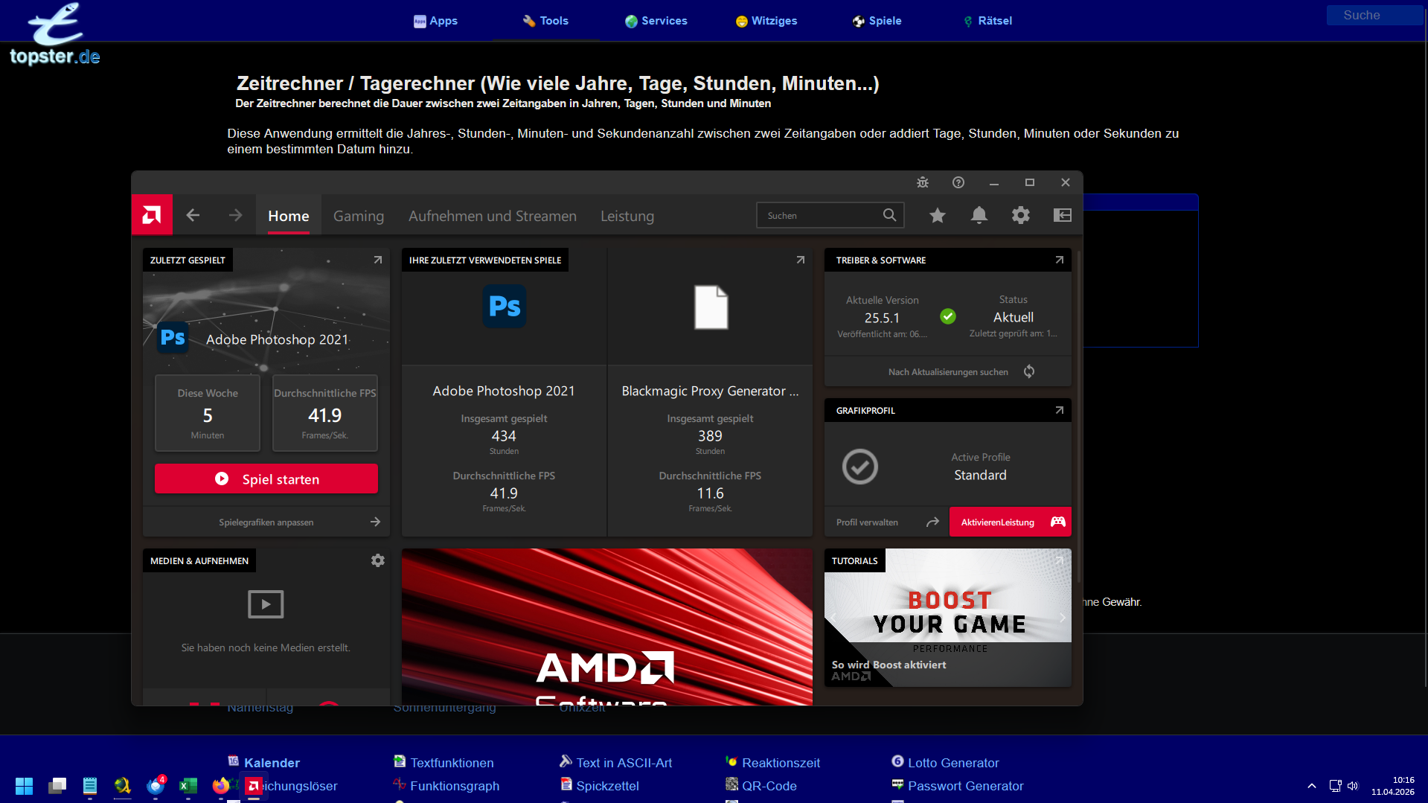The height and width of the screenshot is (803, 1428).
Task: Open Firefox from the taskbar
Action: [x=221, y=786]
